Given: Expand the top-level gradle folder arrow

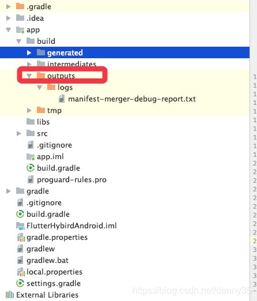Looking at the screenshot, I should [9, 191].
